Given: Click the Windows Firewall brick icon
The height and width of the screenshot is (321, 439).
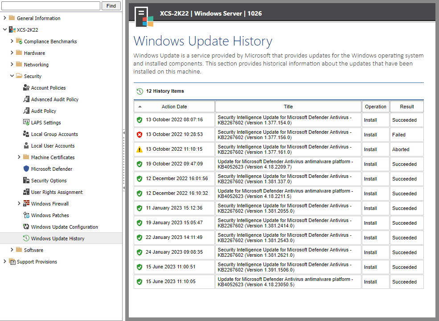Looking at the screenshot, I should click(x=26, y=203).
